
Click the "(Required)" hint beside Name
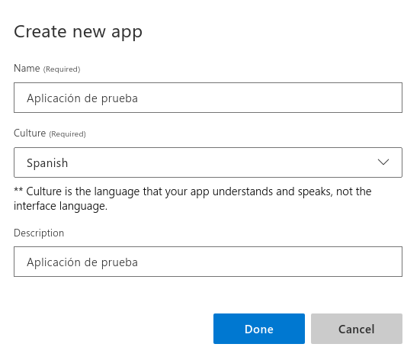coord(62,69)
